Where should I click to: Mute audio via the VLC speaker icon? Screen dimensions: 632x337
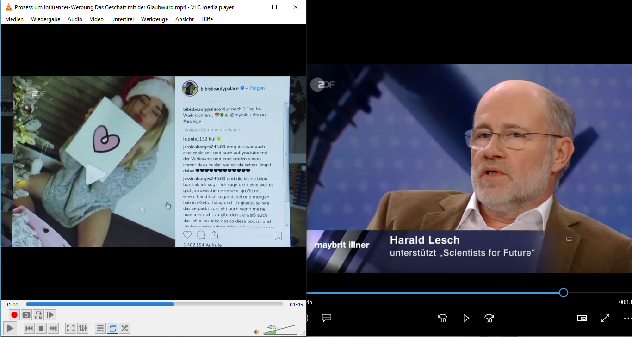(x=256, y=331)
